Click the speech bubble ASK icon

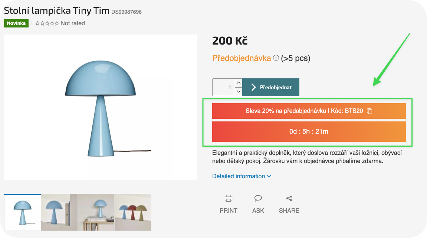258,198
